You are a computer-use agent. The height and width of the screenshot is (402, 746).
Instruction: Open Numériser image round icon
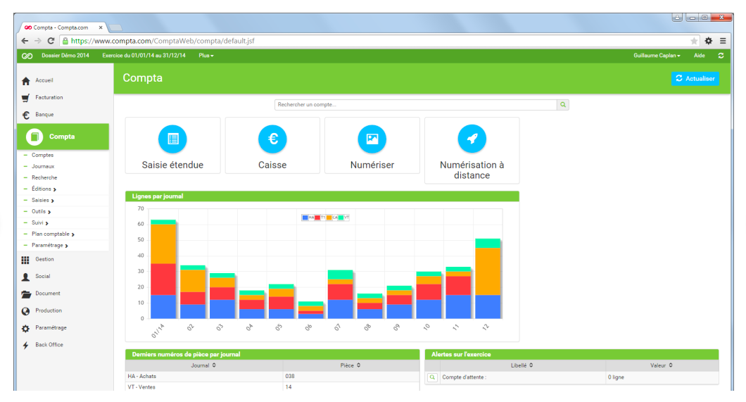pyautogui.click(x=372, y=139)
